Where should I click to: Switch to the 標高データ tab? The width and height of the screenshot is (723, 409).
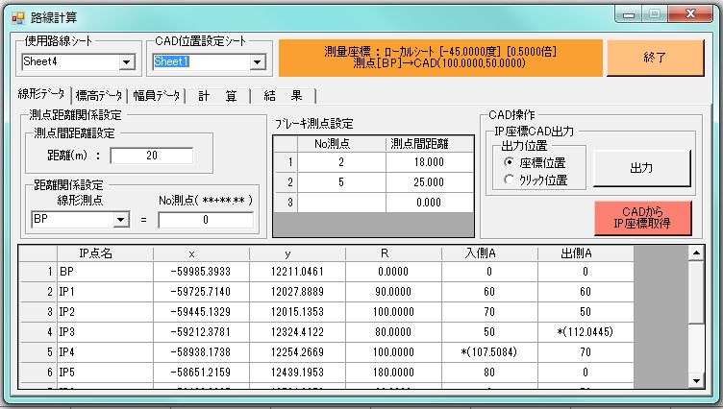[99, 95]
